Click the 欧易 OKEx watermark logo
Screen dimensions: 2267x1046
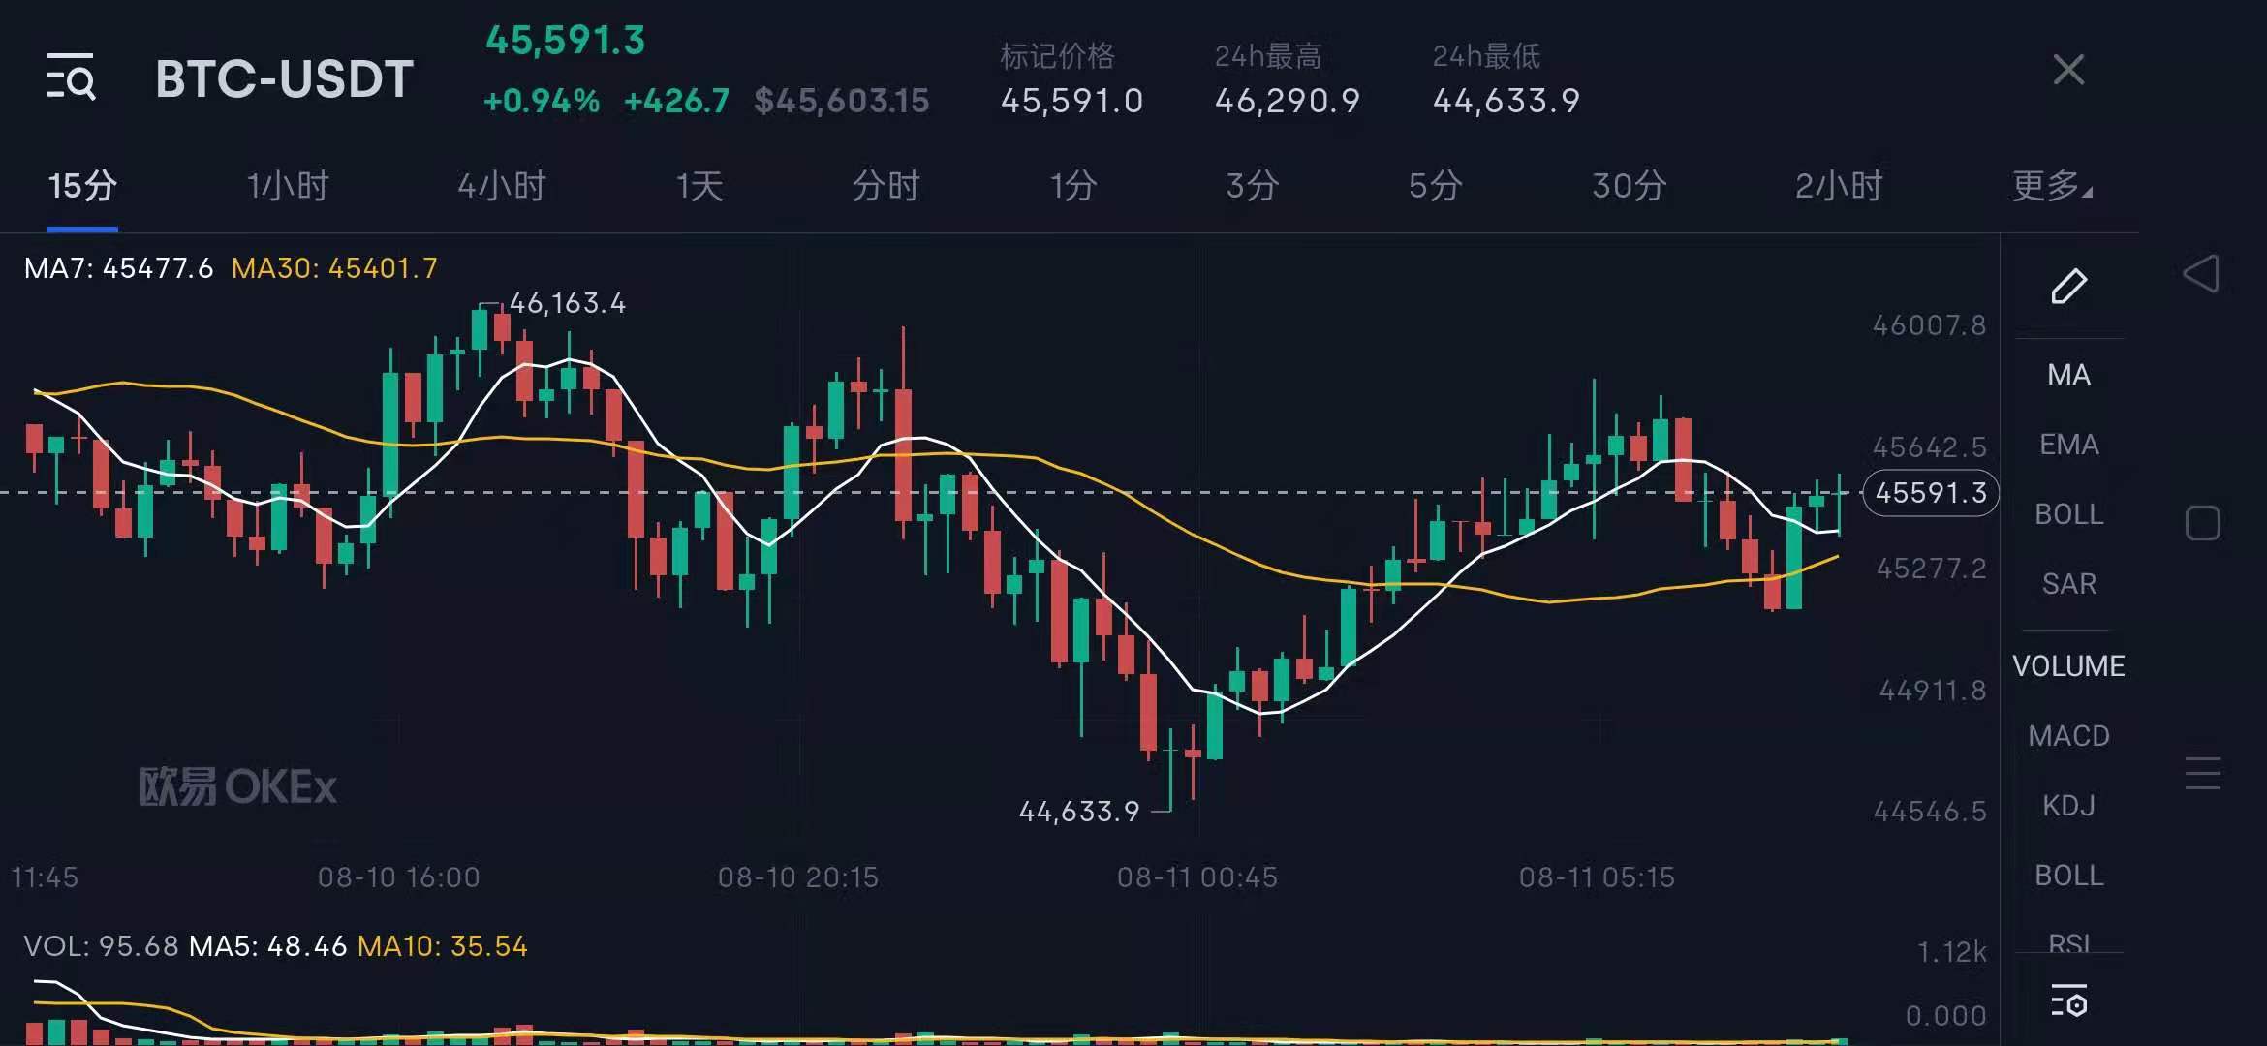click(x=235, y=786)
